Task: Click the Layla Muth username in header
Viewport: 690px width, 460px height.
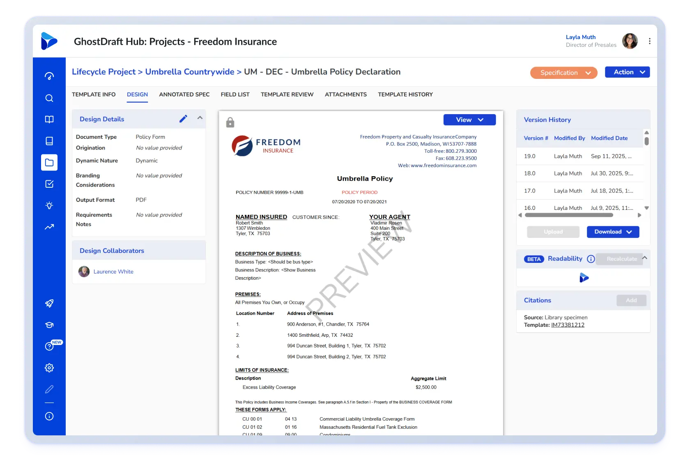Action: tap(580, 37)
